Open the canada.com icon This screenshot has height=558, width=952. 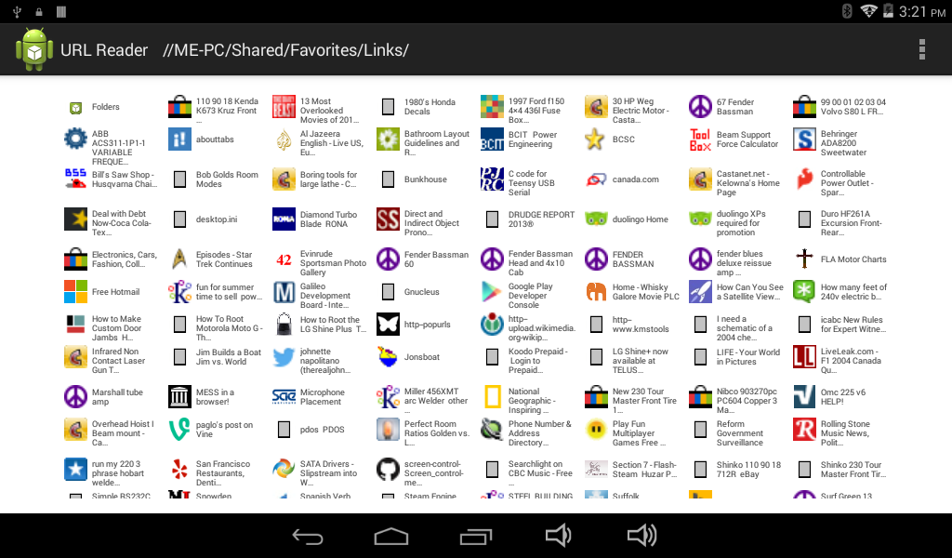(x=596, y=179)
